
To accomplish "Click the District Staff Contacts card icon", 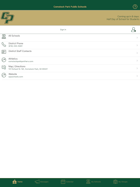I will 4,52.
